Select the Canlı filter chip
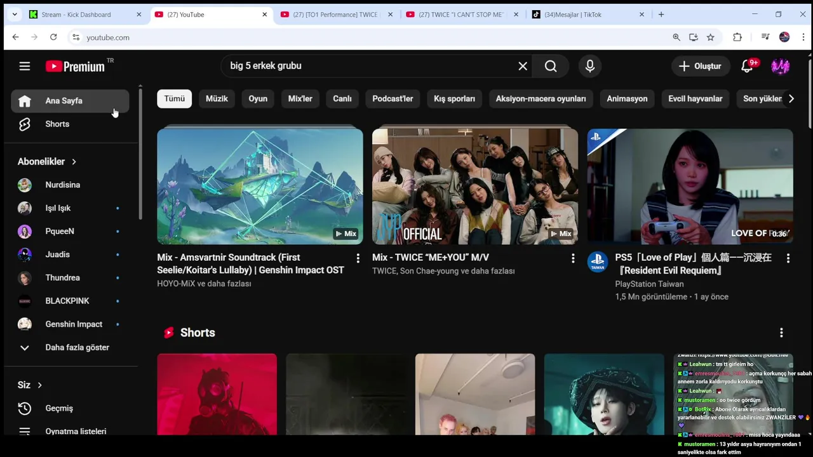This screenshot has height=457, width=813. point(342,98)
